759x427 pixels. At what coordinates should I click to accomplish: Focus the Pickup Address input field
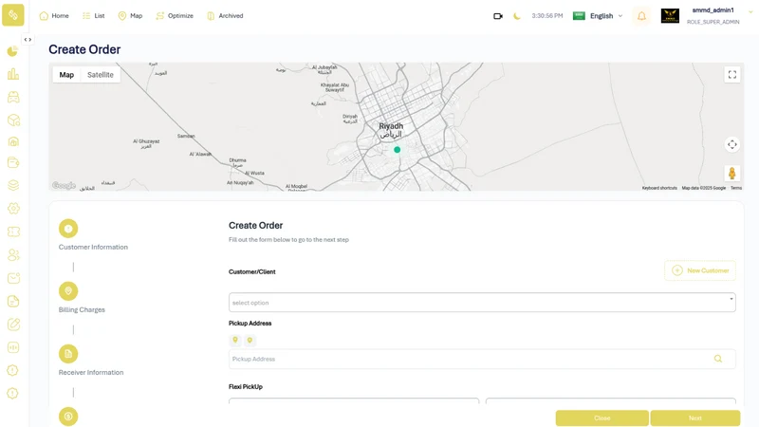pyautogui.click(x=482, y=359)
